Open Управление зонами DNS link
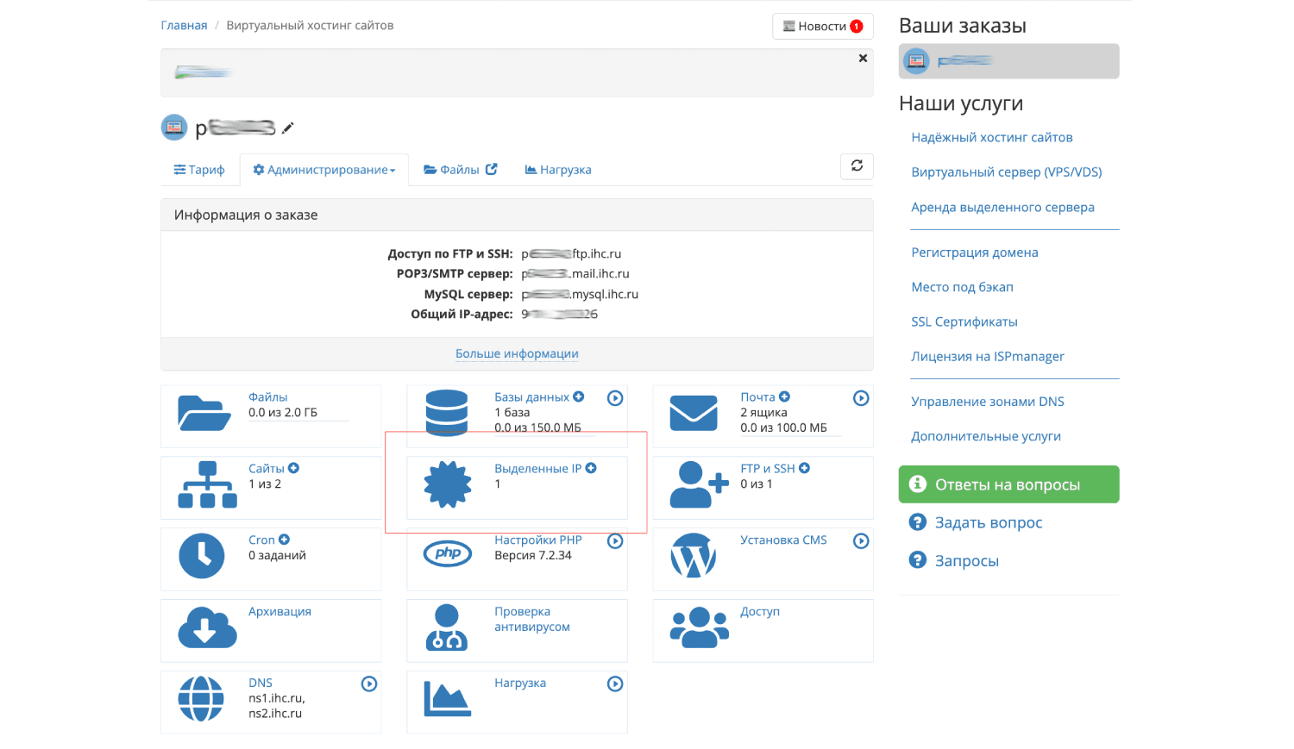 click(988, 402)
